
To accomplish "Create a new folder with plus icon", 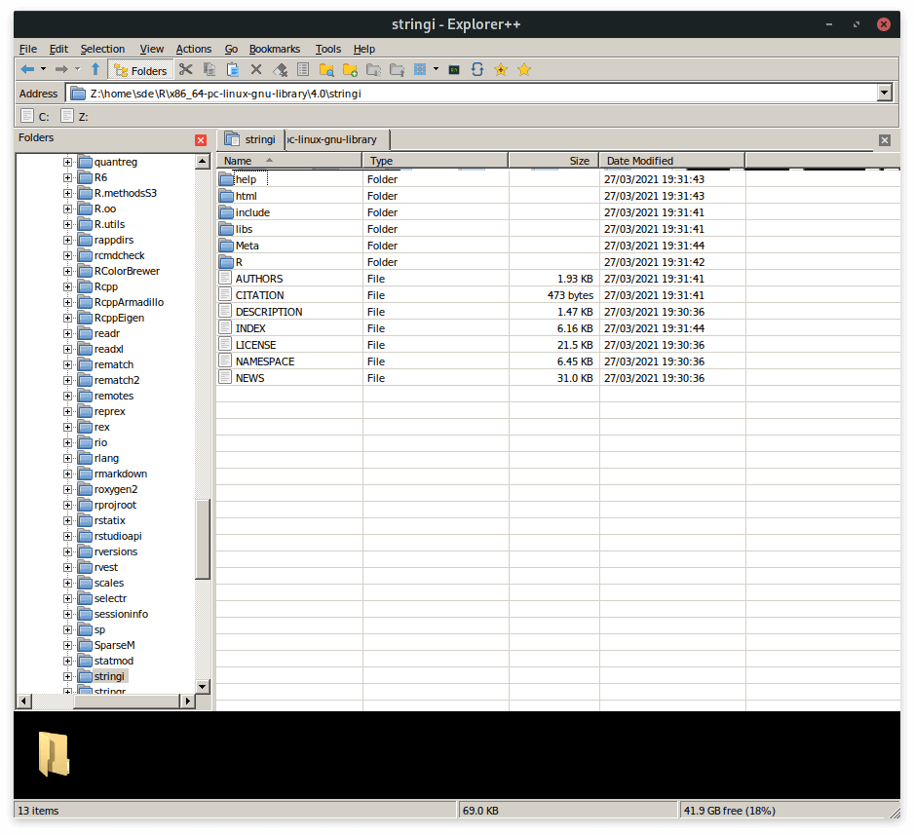I will [350, 70].
